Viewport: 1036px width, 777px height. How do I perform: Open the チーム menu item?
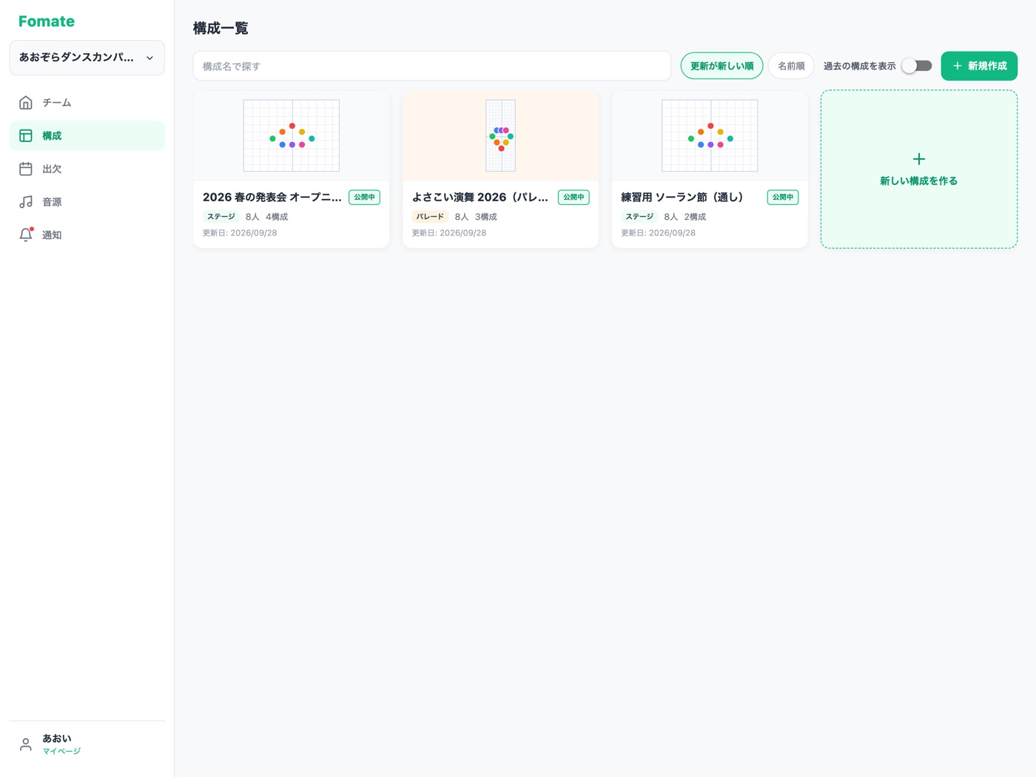click(x=87, y=103)
